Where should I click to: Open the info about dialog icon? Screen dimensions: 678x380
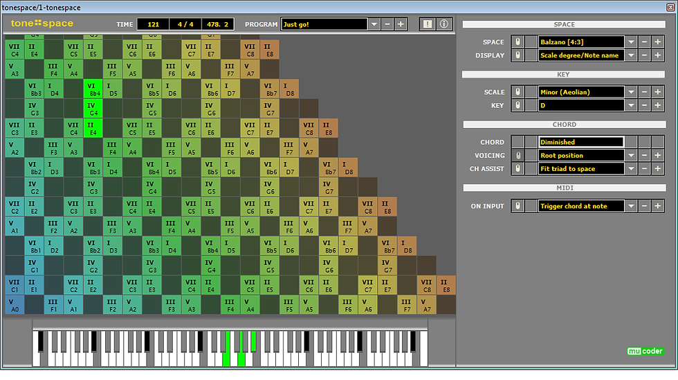(444, 24)
